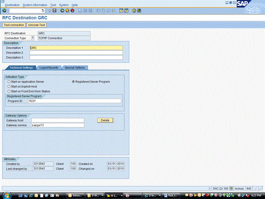Click the Delete button in Gateway Options
The width and height of the screenshot is (265, 199).
click(105, 120)
